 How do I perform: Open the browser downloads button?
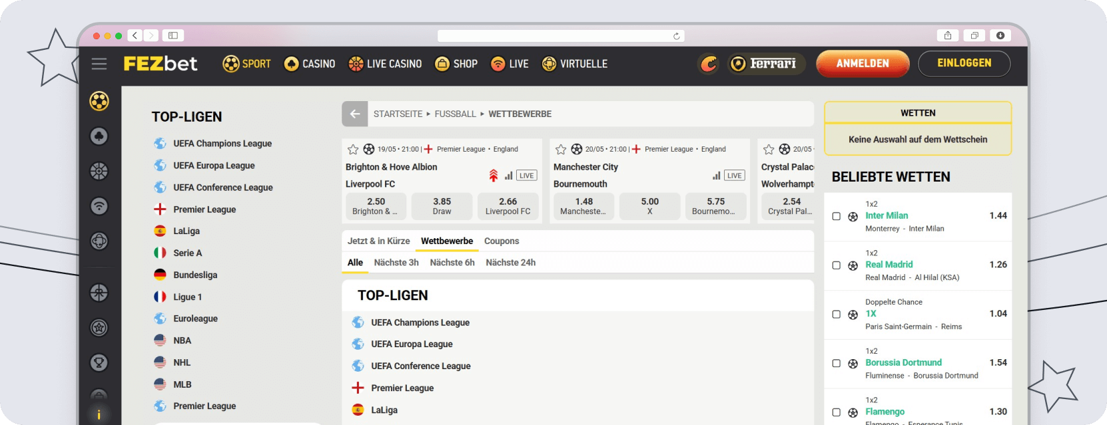tap(1000, 35)
